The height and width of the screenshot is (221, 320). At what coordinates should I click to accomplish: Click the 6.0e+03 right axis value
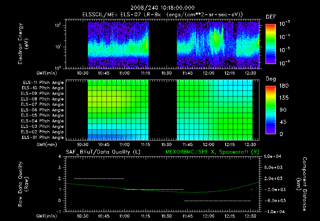(x=273, y=168)
